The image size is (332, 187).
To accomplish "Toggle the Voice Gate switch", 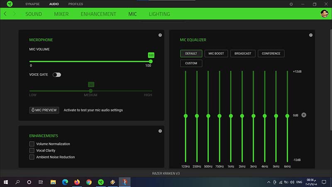I will pos(56,75).
